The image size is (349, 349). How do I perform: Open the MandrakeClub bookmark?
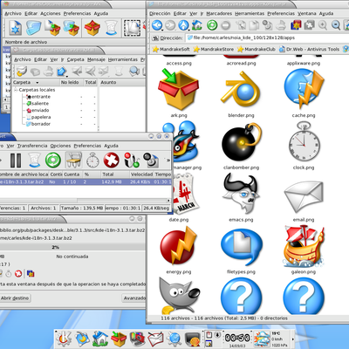(x=257, y=49)
